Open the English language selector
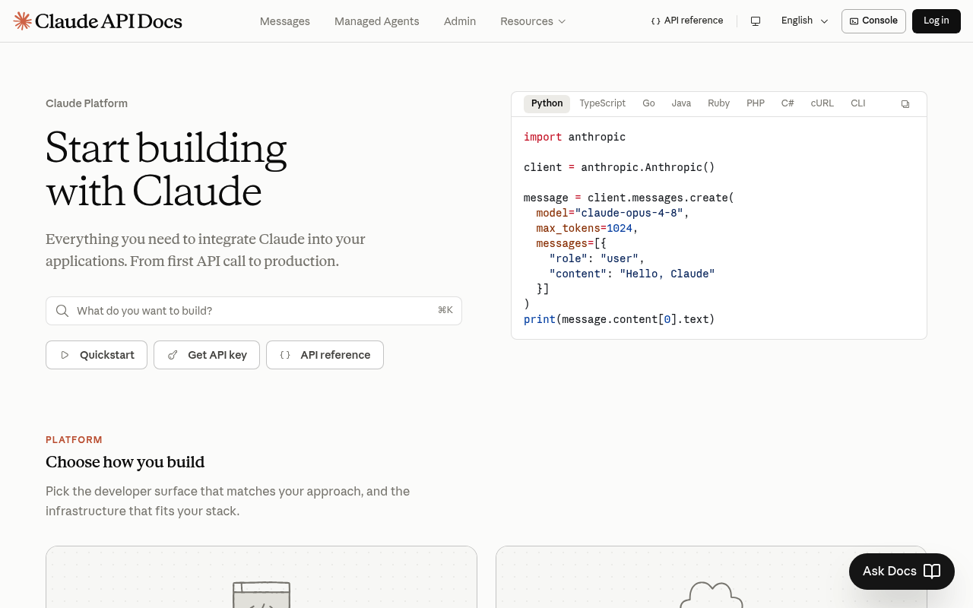Image resolution: width=973 pixels, height=608 pixels. pos(804,21)
